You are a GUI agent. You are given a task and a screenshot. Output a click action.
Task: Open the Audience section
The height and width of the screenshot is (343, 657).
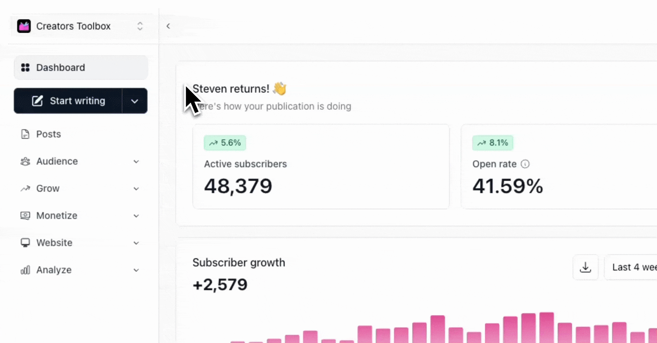81,161
